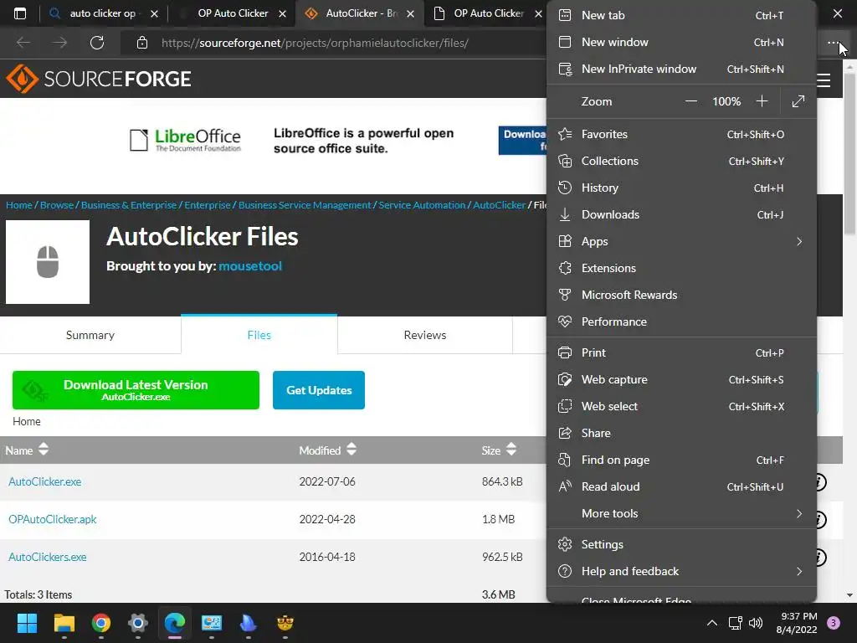This screenshot has height=643, width=857.
Task: Sort files by Name column arrows
Action: 44,450
